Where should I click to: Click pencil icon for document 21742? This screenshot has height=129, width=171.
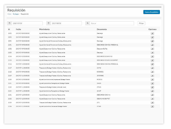pyautogui.click(x=152, y=68)
